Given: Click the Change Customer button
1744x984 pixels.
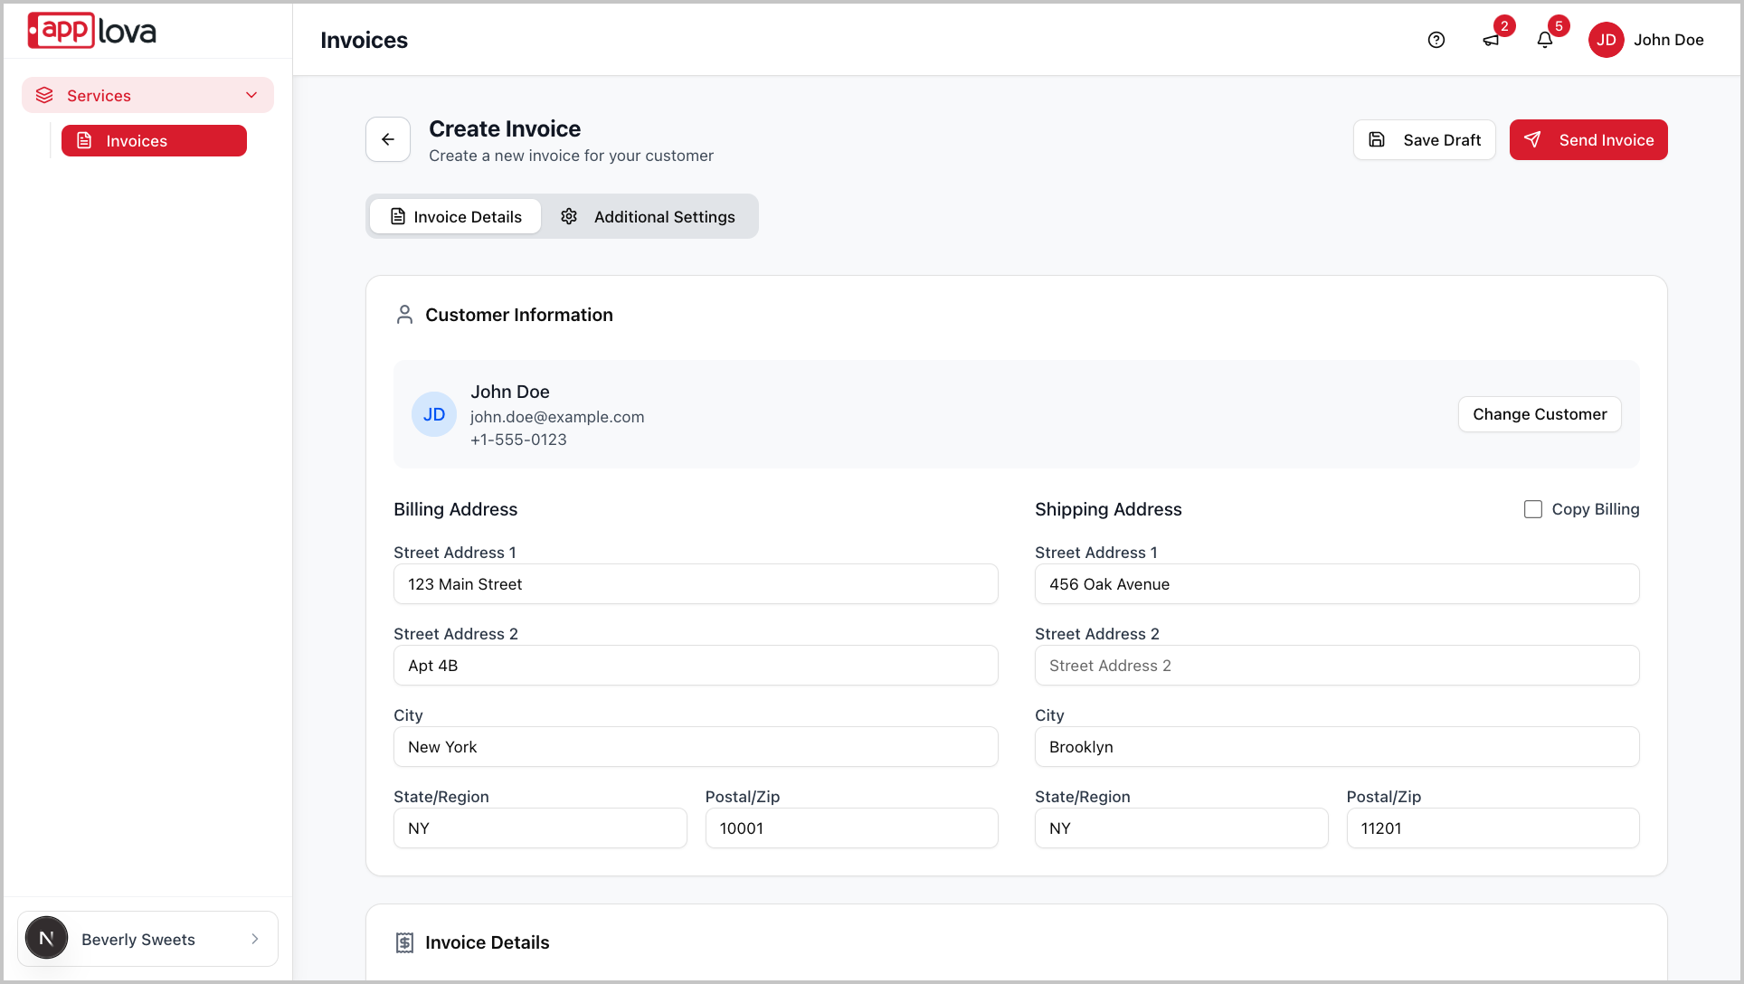Looking at the screenshot, I should pos(1540,414).
